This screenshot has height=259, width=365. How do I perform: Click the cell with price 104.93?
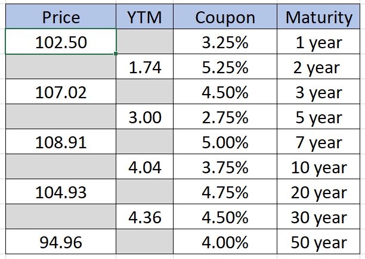[61, 193]
